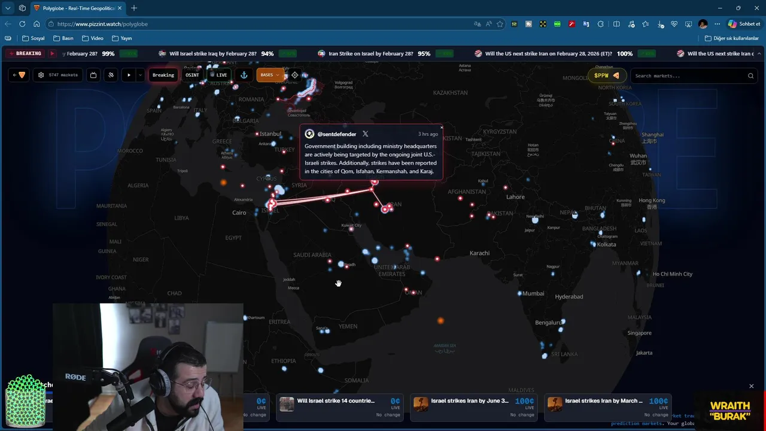
Task: Open the Basın bookmarks folder
Action: click(63, 38)
